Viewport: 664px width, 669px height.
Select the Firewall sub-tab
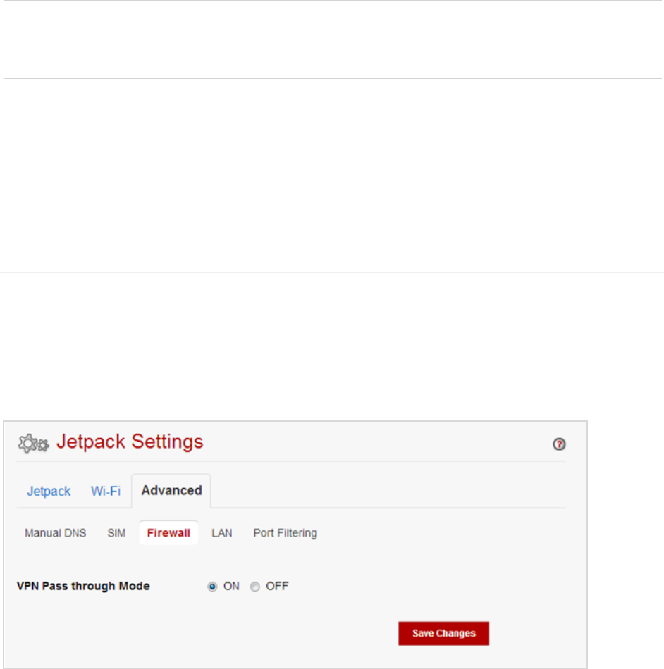pyautogui.click(x=168, y=532)
